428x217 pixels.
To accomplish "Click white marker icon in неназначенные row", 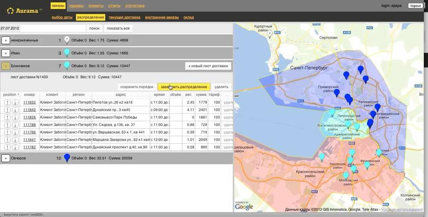I will point(67,40).
